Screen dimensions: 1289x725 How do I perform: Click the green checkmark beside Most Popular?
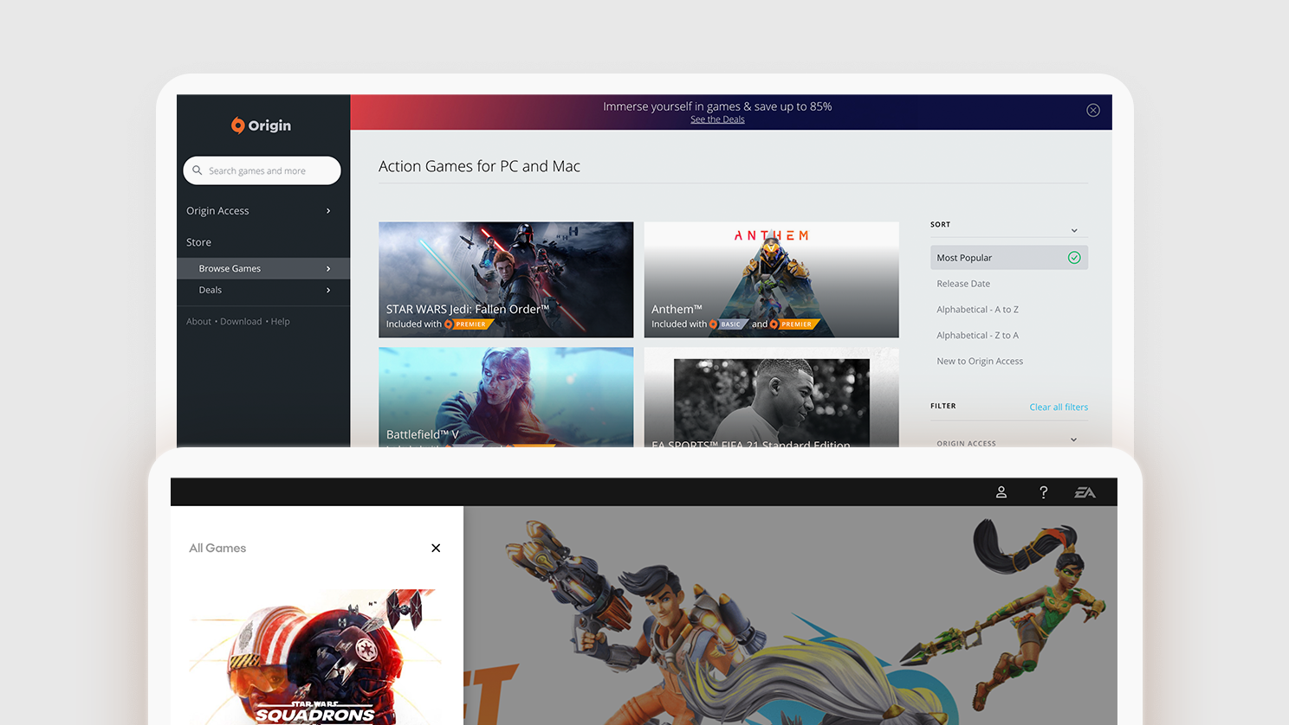coord(1074,258)
